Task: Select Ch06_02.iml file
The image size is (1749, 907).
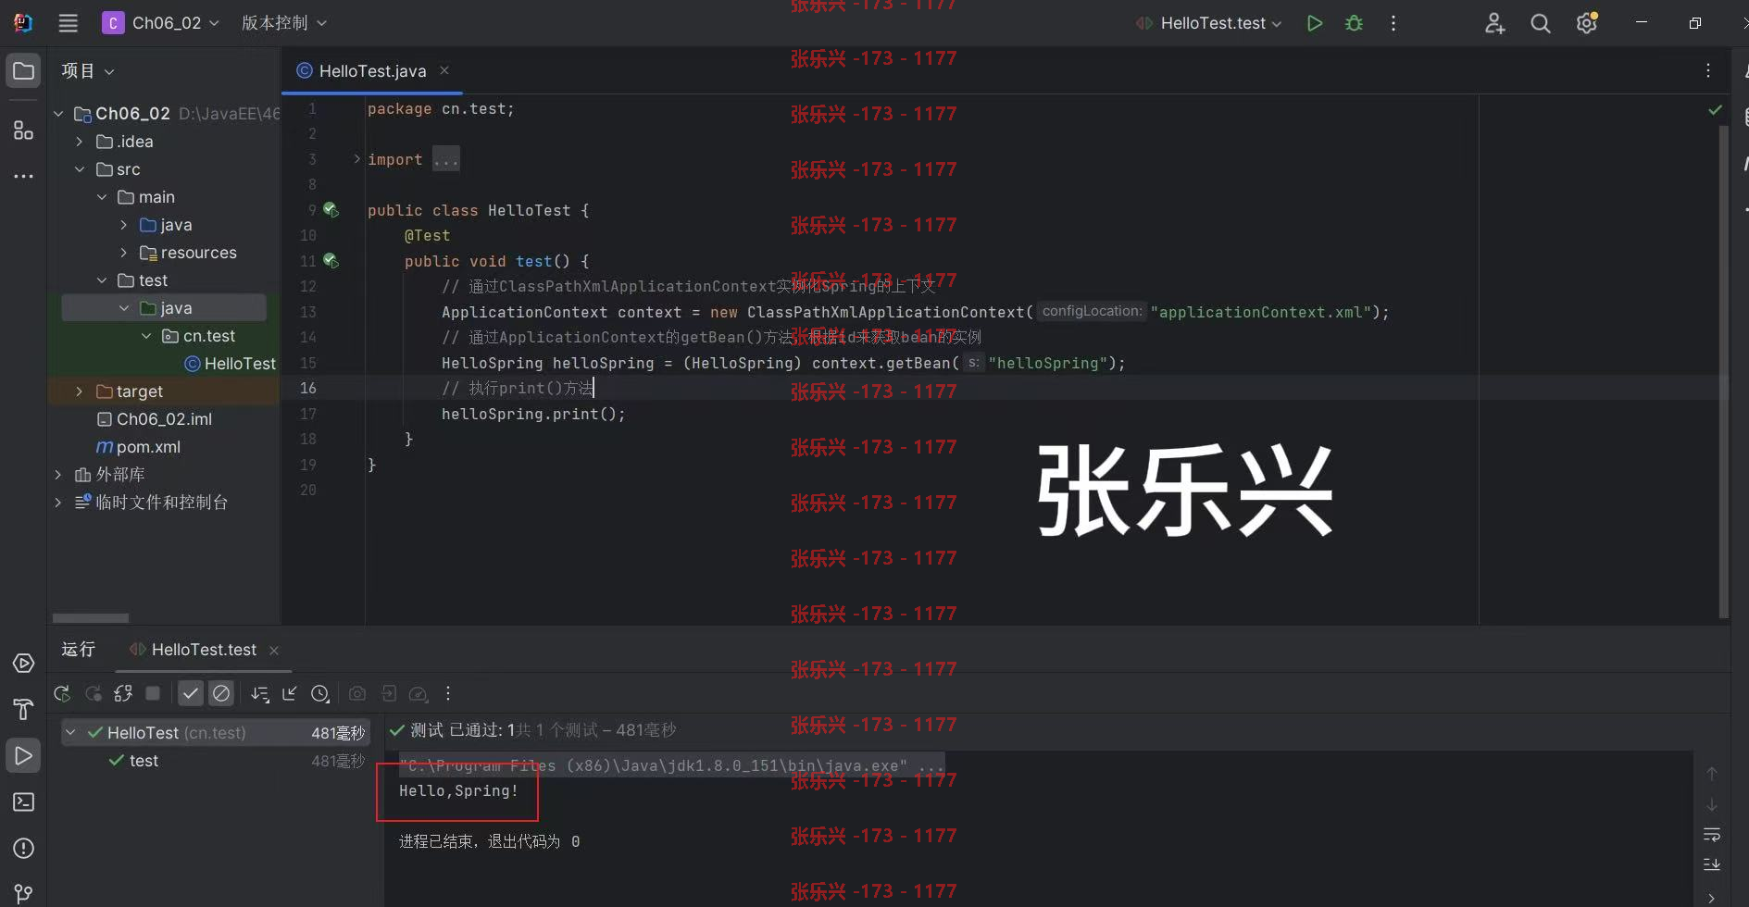Action: 155,419
